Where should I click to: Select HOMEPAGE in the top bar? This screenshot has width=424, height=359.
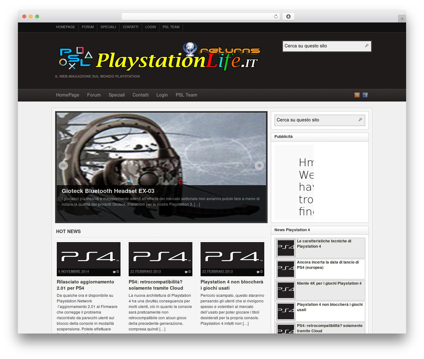66,27
